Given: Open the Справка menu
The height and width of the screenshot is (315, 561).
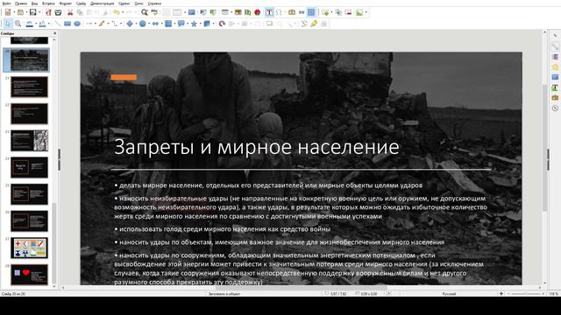Looking at the screenshot, I should tap(154, 3).
